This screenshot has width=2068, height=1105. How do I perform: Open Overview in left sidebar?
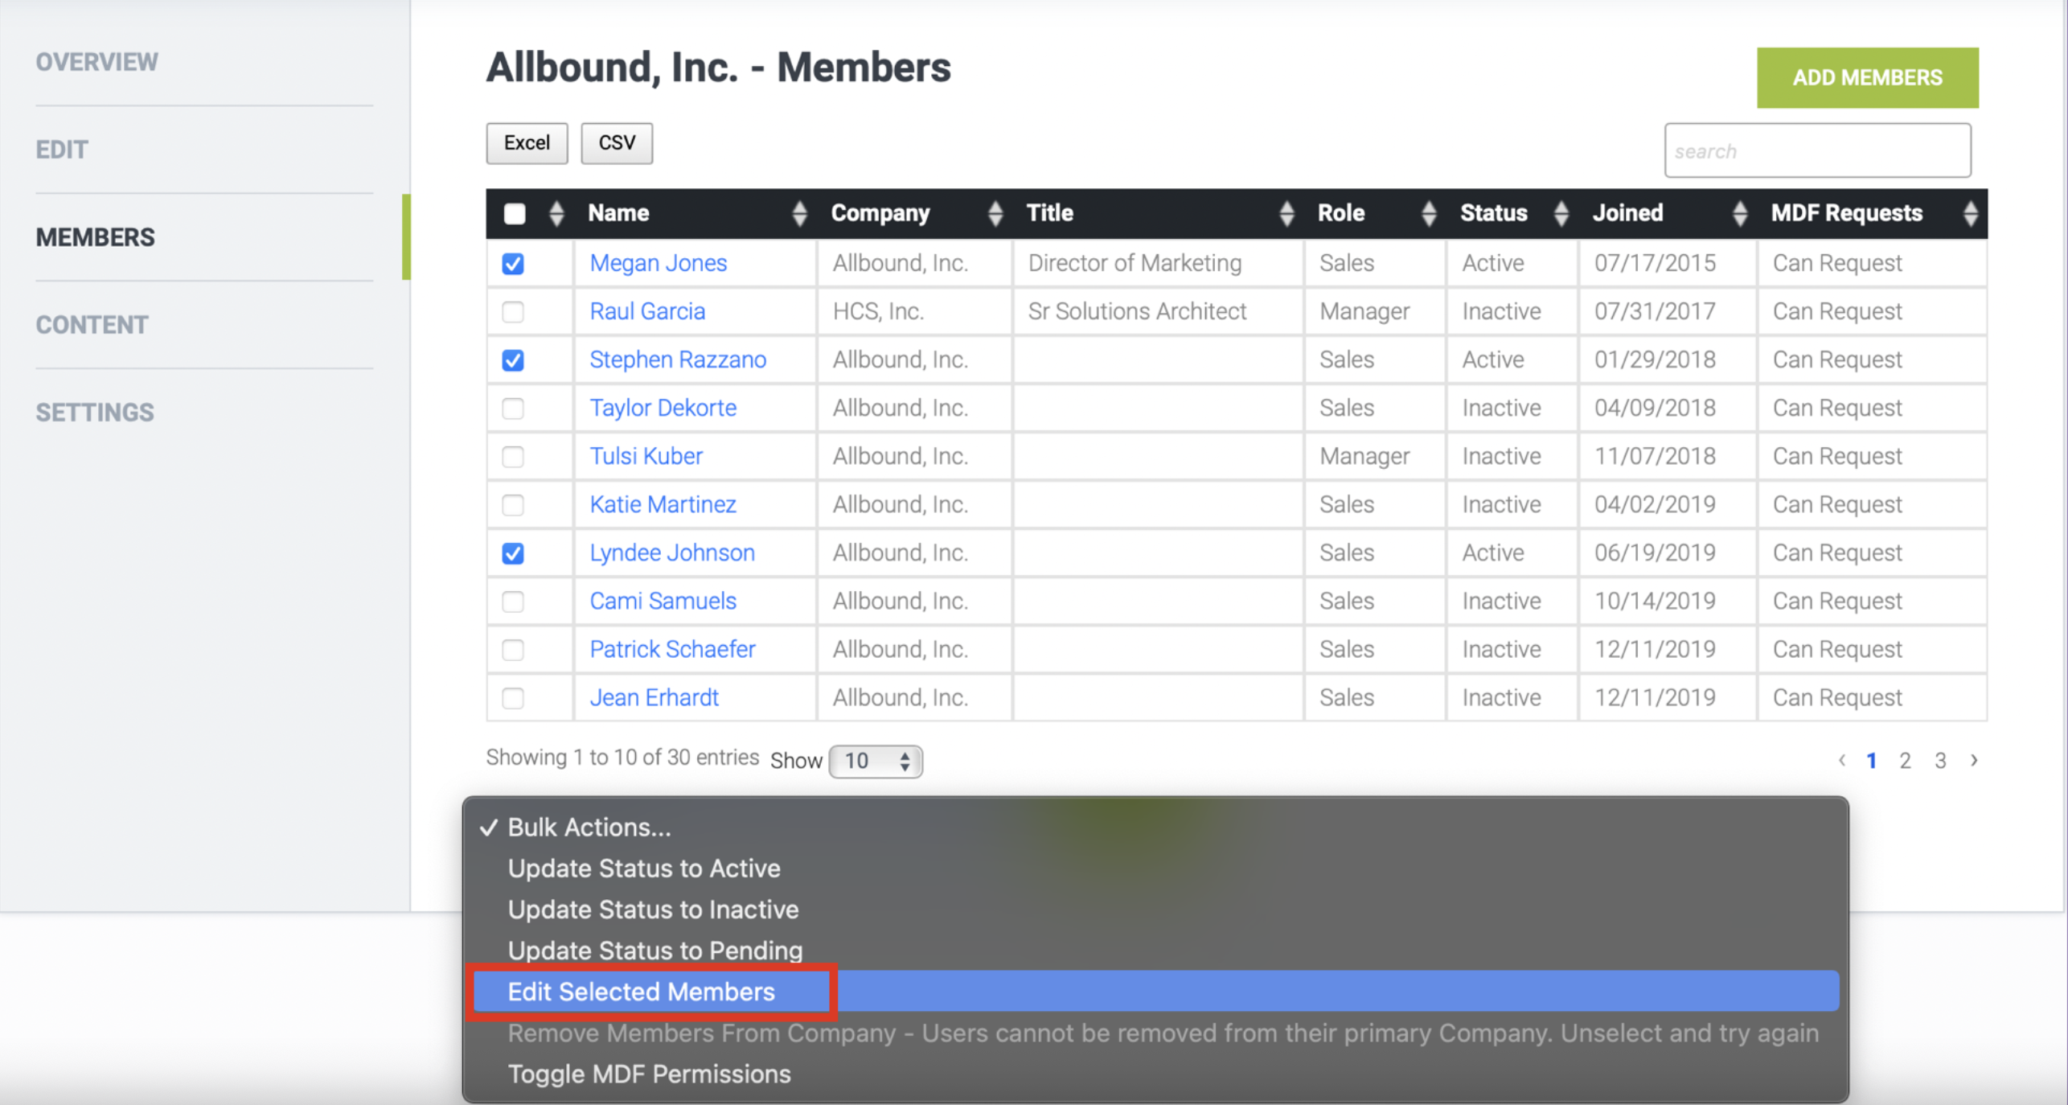[96, 62]
